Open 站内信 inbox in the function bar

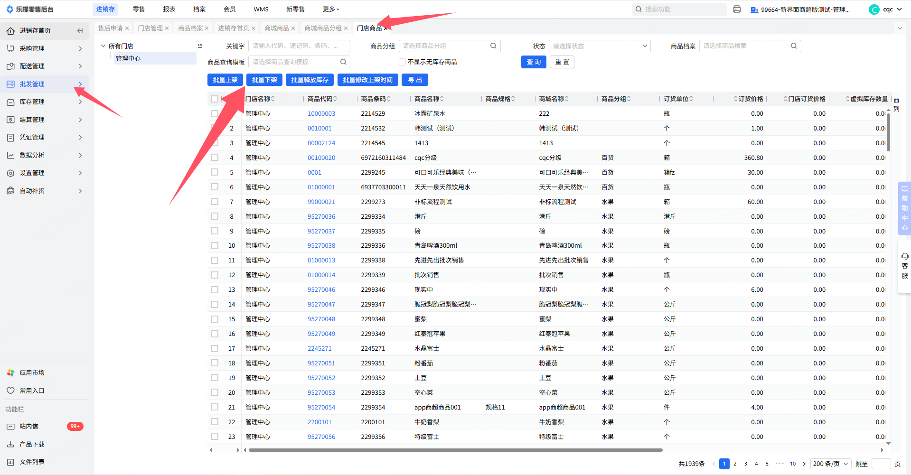29,427
